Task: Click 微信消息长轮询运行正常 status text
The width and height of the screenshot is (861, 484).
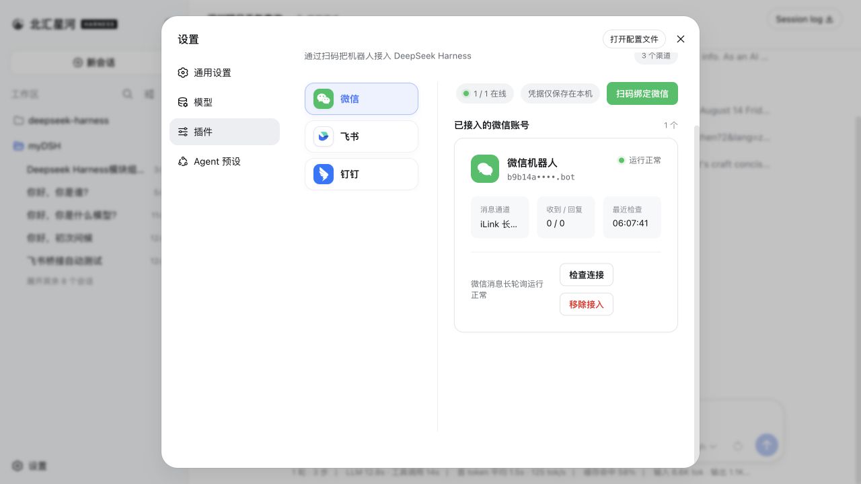Action: 507,290
